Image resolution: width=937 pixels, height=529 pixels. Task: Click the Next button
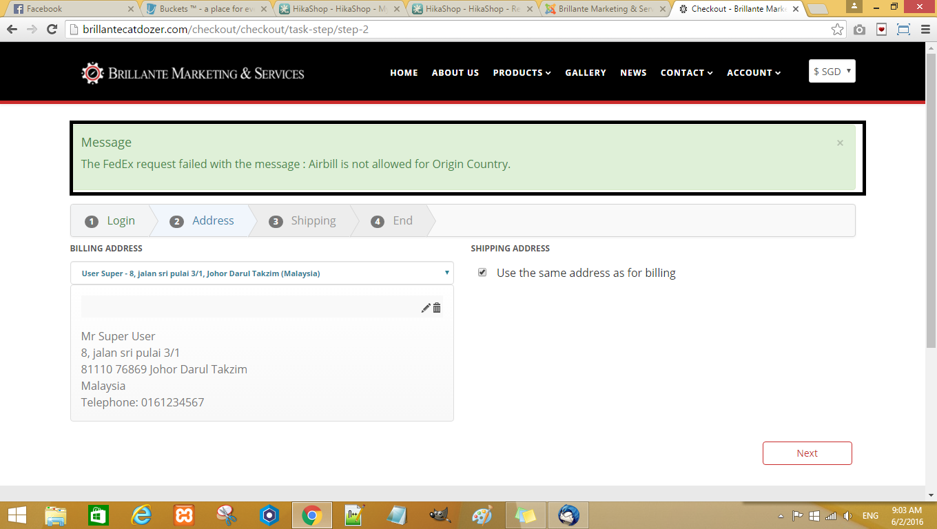(x=807, y=453)
